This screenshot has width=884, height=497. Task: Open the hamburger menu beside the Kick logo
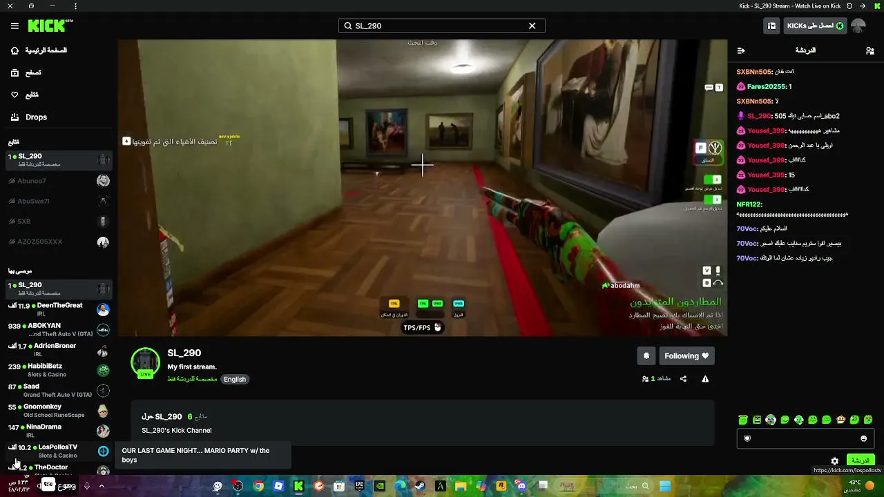(15, 26)
